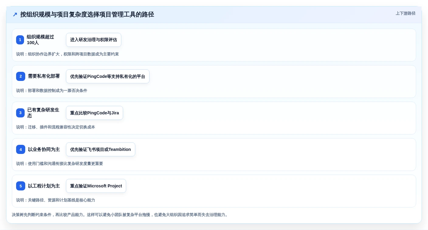Click the arrow icon beside the title
The width and height of the screenshot is (428, 230).
point(15,15)
